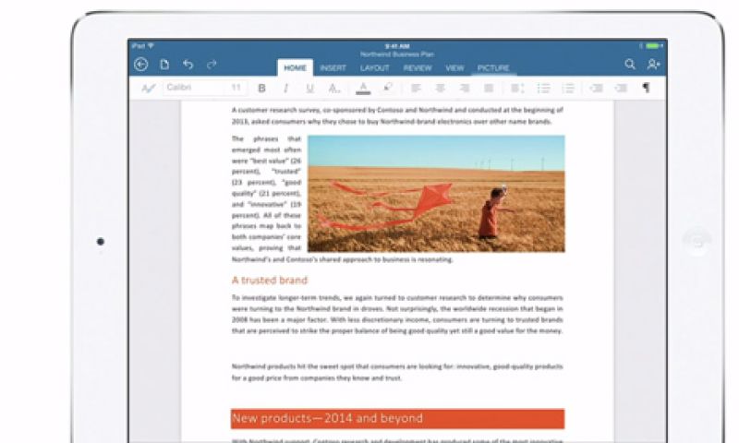The width and height of the screenshot is (739, 443).
Task: Show paragraph marks pilcrow
Action: (x=646, y=88)
